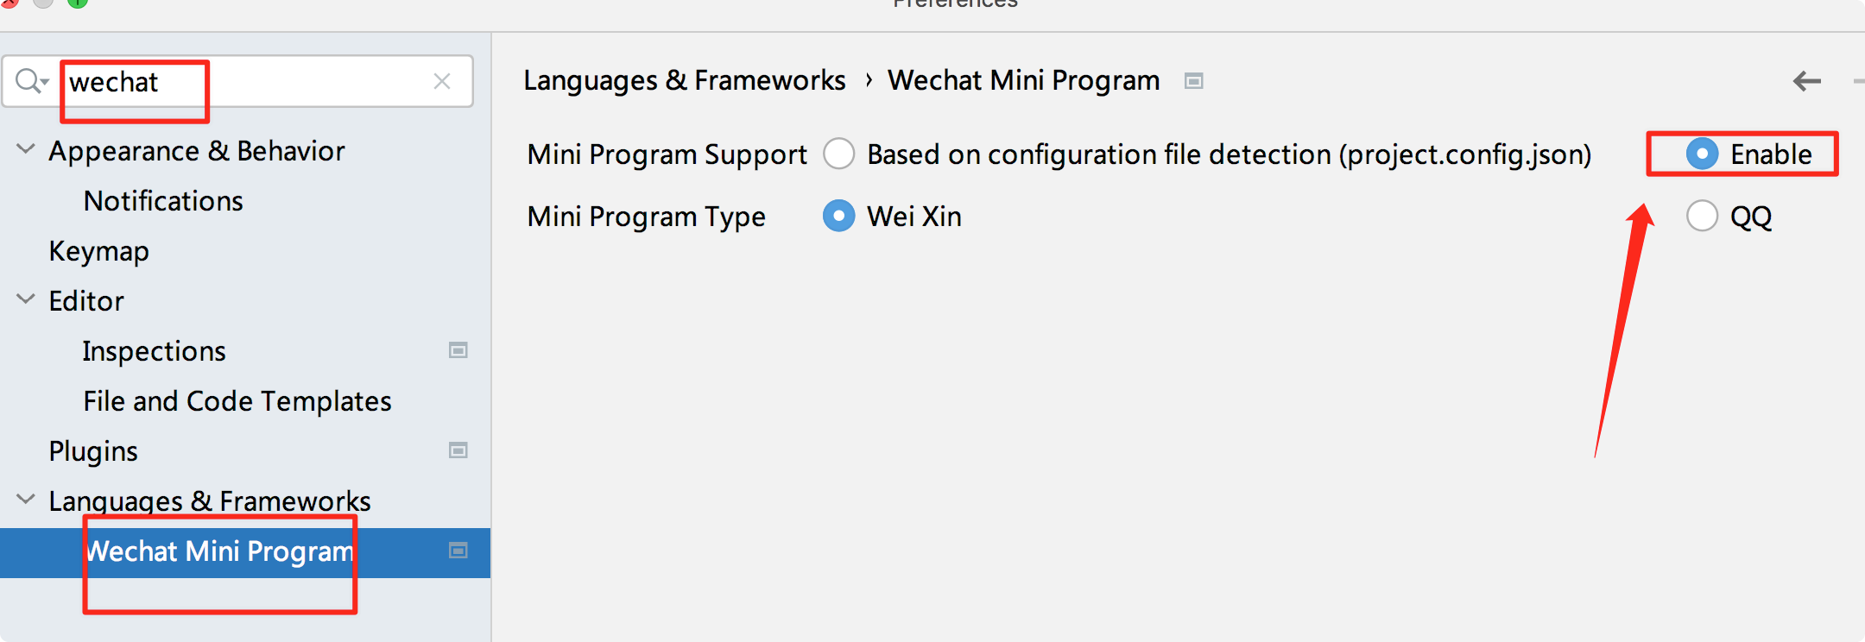
Task: Select the Enable radio button
Action: [x=1702, y=154]
